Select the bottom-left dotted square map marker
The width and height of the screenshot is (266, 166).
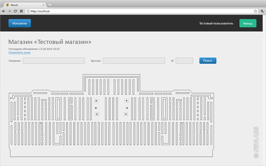tap(97, 114)
